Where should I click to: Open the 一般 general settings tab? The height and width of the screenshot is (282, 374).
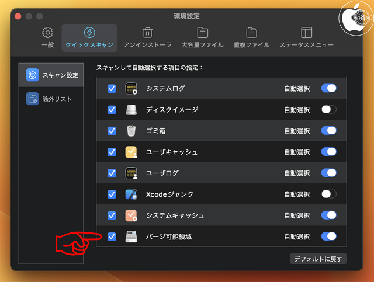click(48, 37)
